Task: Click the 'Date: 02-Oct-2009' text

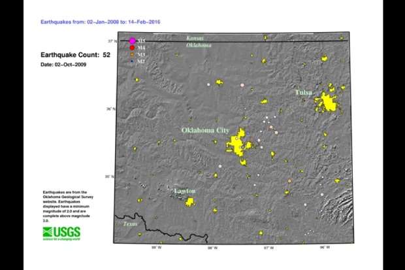Action: 63,65
